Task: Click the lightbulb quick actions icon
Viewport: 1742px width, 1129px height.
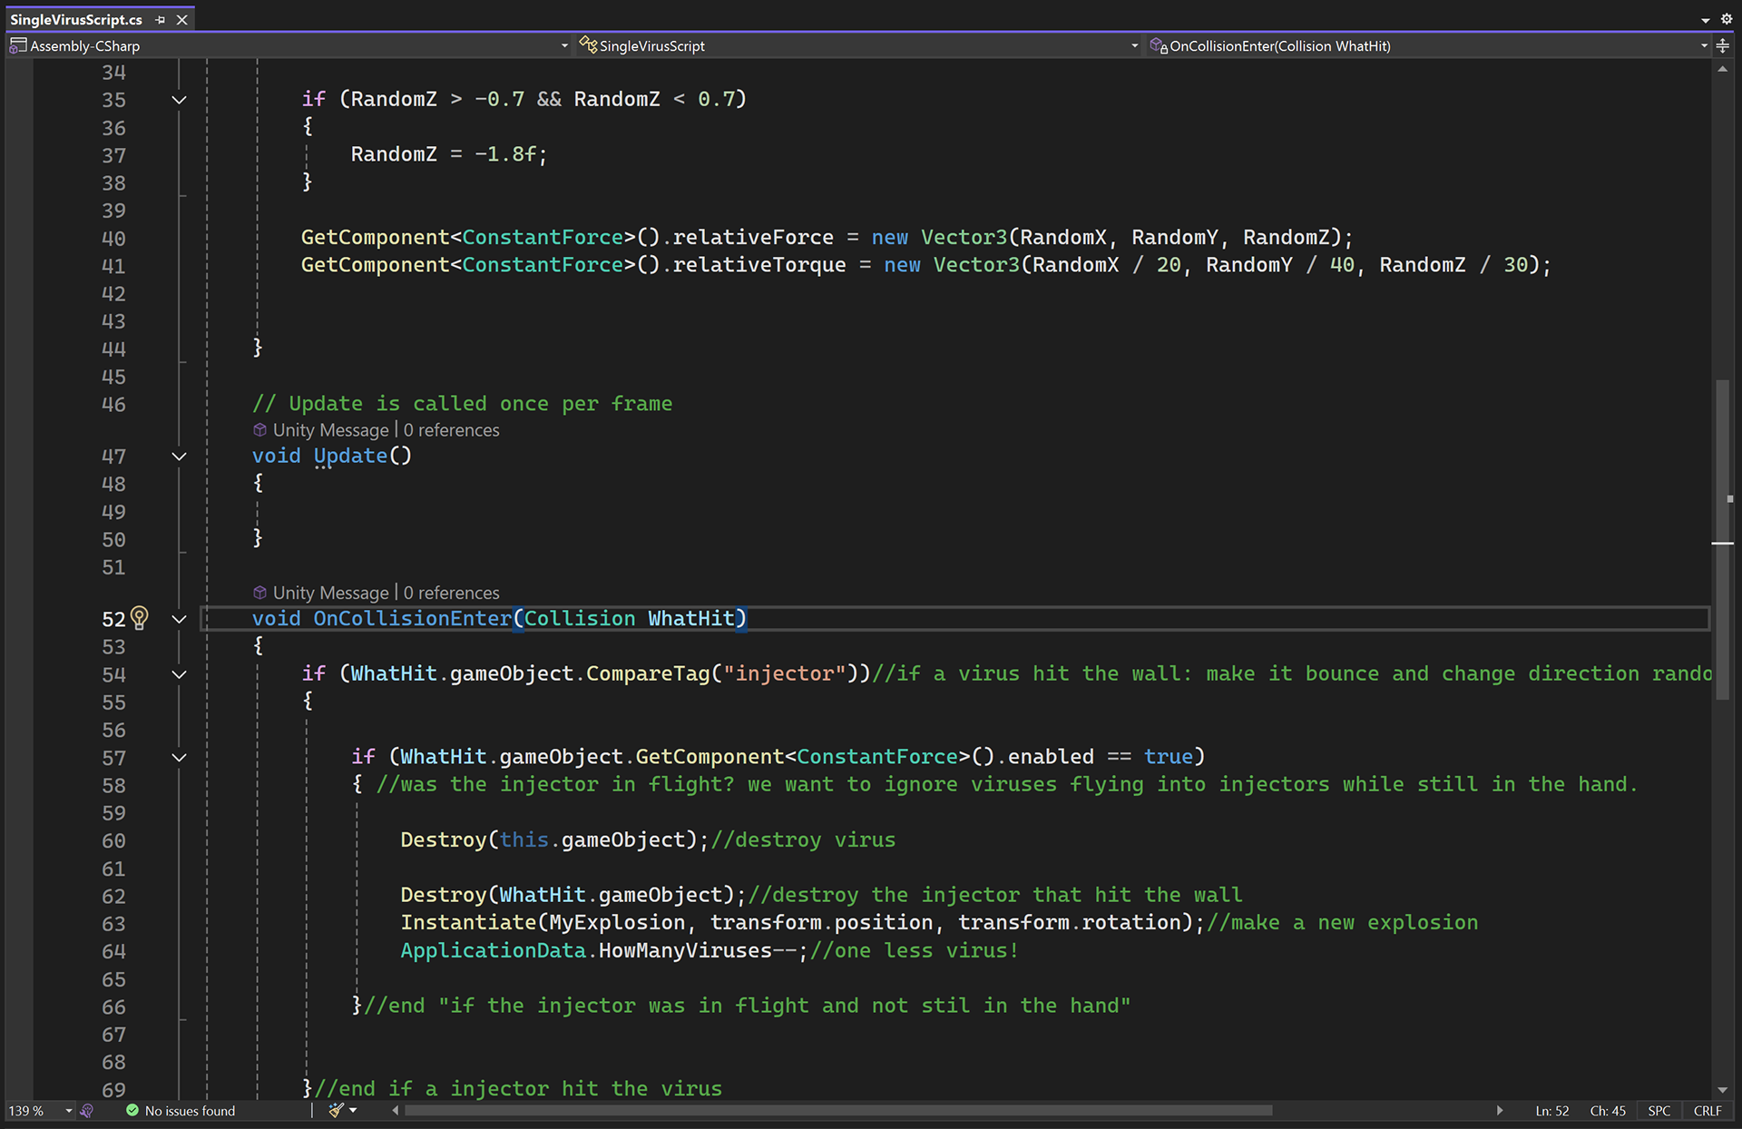Action: pyautogui.click(x=139, y=618)
